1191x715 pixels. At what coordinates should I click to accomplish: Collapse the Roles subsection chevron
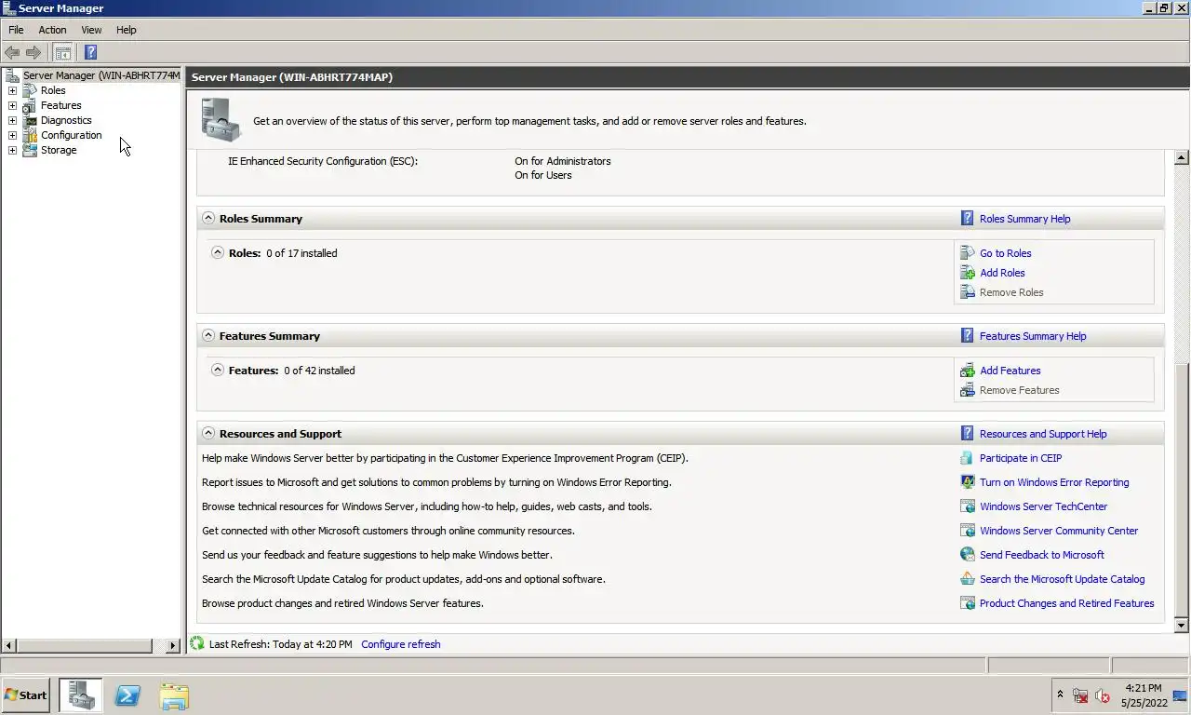tap(218, 252)
